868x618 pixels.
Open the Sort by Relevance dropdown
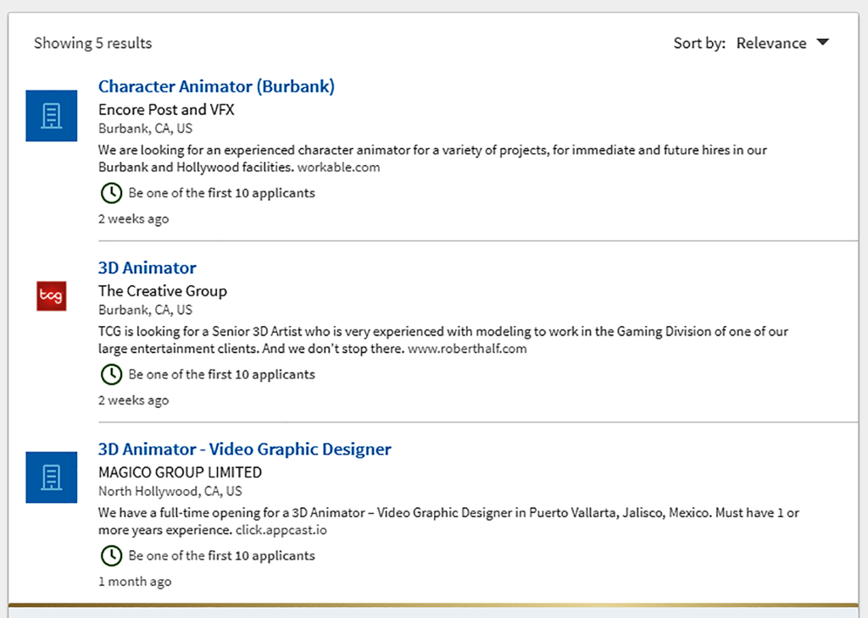(771, 42)
